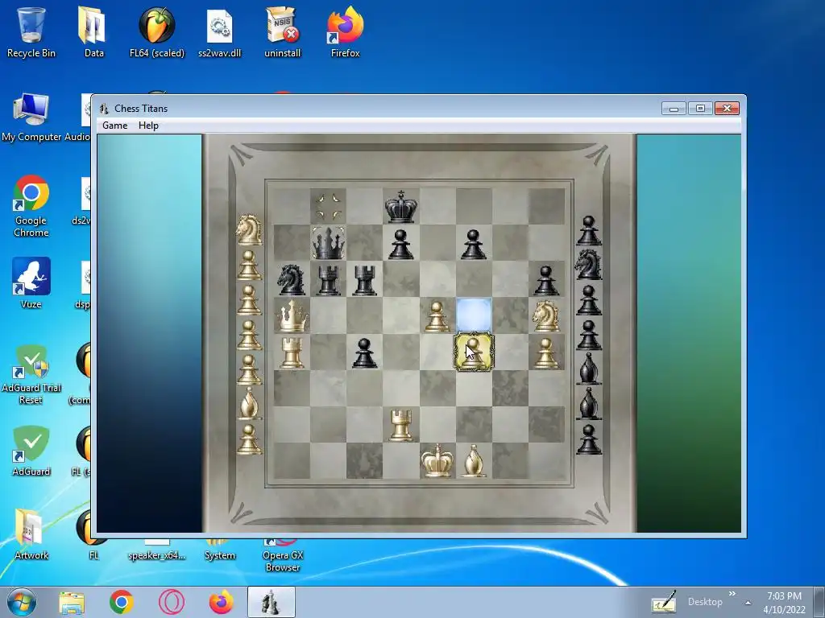Select the AdGuard desktop shortcut
The image size is (825, 618).
coord(31,451)
